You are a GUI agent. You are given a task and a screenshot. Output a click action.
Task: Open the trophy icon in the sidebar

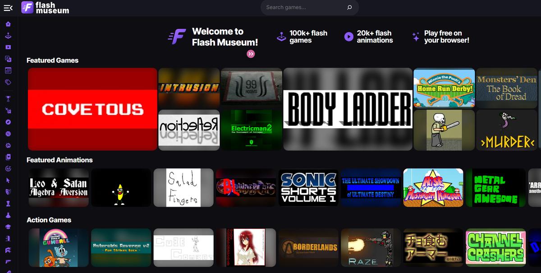pos(8,99)
